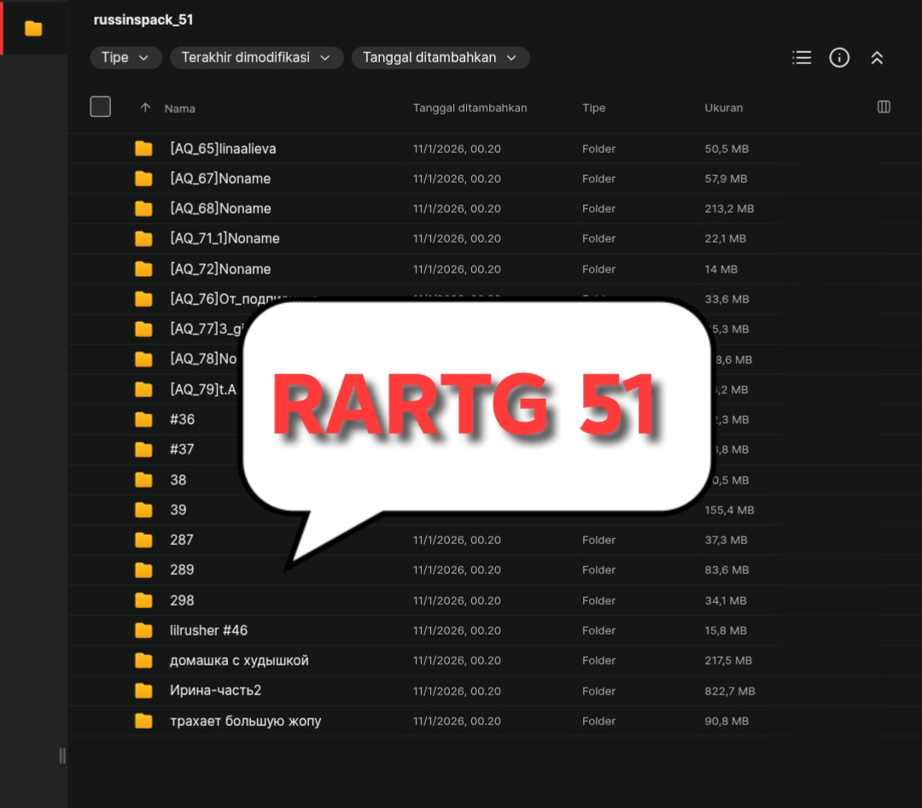The height and width of the screenshot is (808, 922).
Task: Select the [AQ_71_1]Noname folder name
Action: click(225, 238)
